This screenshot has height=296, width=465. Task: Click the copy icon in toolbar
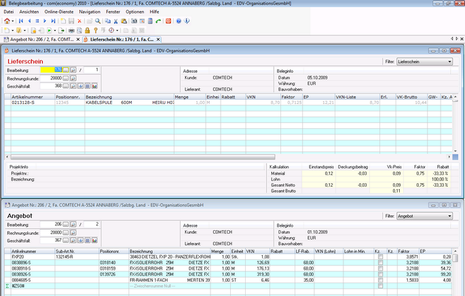[108, 21]
